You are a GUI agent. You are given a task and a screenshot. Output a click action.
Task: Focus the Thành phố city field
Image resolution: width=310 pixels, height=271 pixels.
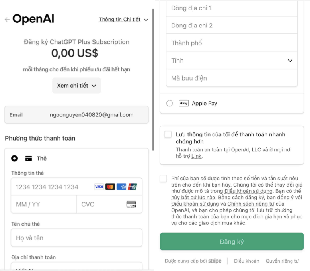point(232,43)
